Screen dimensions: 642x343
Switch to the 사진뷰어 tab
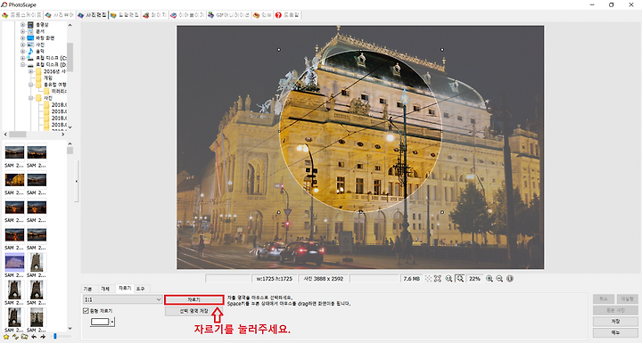(x=60, y=15)
